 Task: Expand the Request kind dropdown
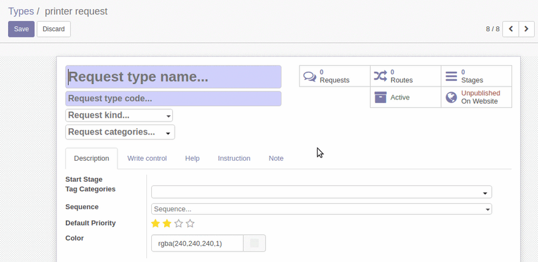point(119,115)
